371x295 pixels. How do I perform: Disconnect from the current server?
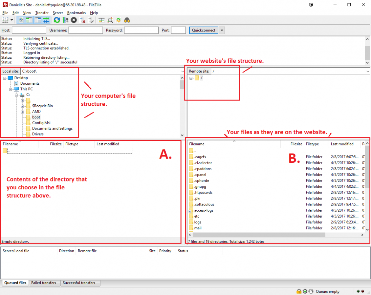83,20
